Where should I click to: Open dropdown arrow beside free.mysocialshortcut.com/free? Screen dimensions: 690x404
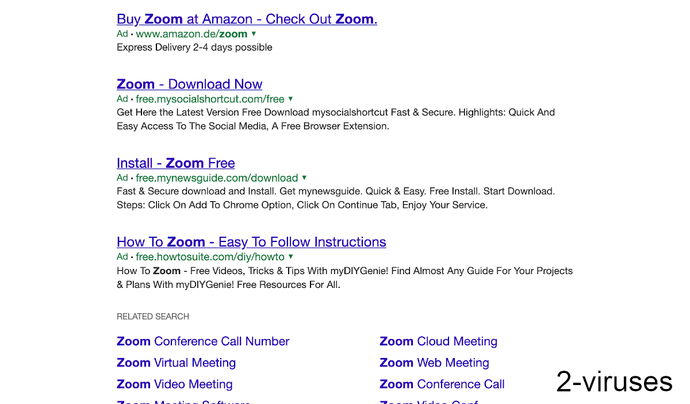click(x=290, y=99)
